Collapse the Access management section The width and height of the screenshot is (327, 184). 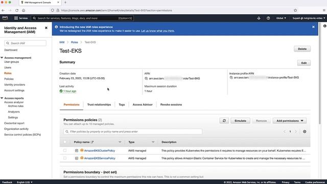click(x=2, y=58)
